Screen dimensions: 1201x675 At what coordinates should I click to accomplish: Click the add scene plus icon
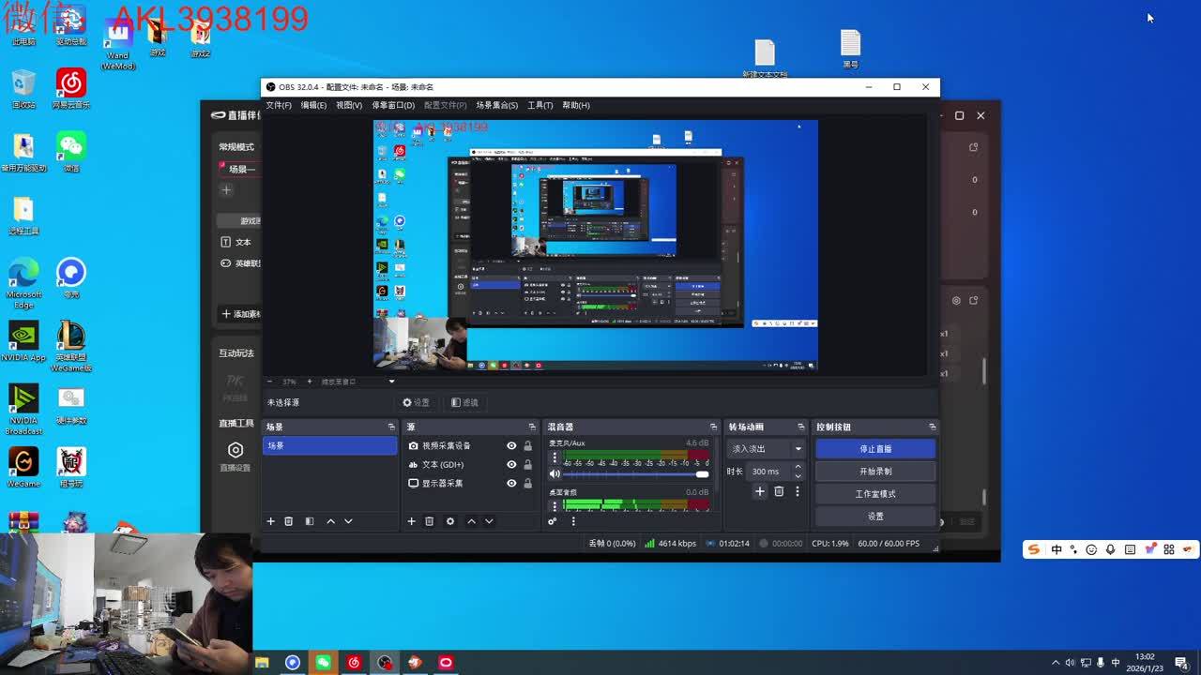click(x=271, y=521)
